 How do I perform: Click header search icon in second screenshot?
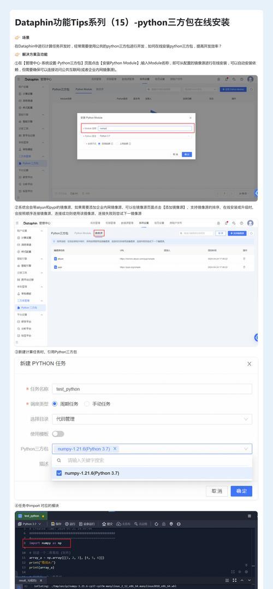click(x=234, y=223)
